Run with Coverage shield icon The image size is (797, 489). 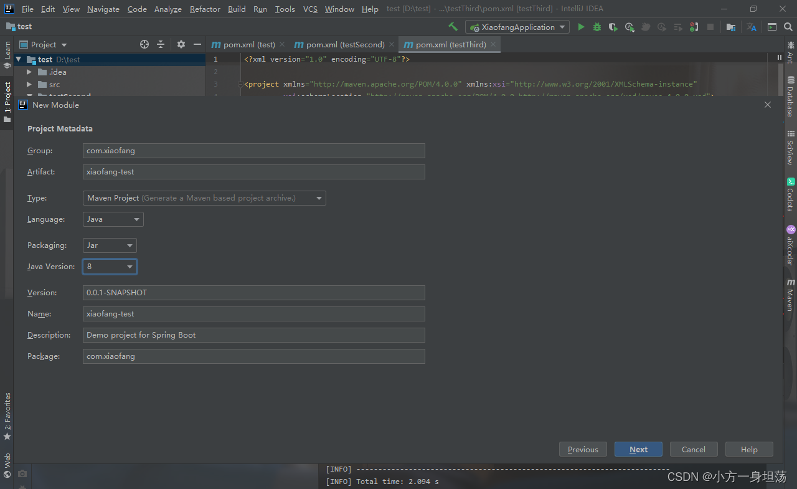pyautogui.click(x=613, y=27)
